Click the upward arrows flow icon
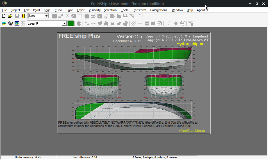The image size is (268, 160). click(x=125, y=16)
